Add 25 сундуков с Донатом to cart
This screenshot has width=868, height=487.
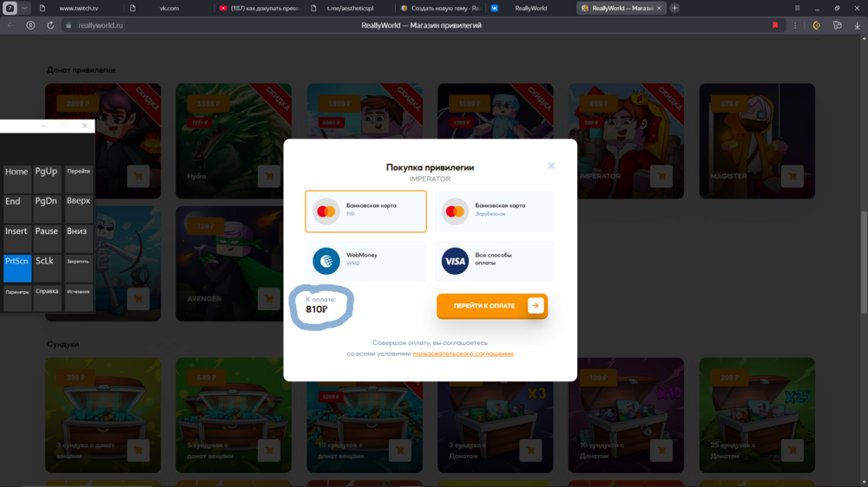792,451
